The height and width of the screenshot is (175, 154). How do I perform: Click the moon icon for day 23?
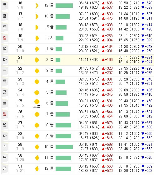[x=37, y=82]
